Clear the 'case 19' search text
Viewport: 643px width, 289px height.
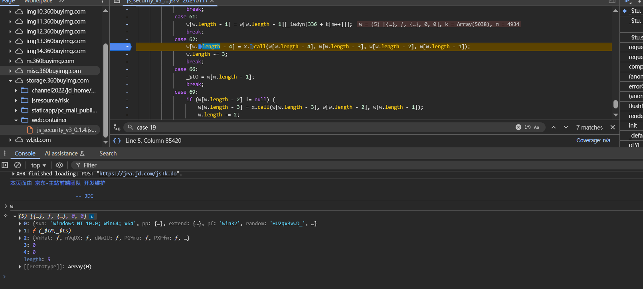point(518,127)
